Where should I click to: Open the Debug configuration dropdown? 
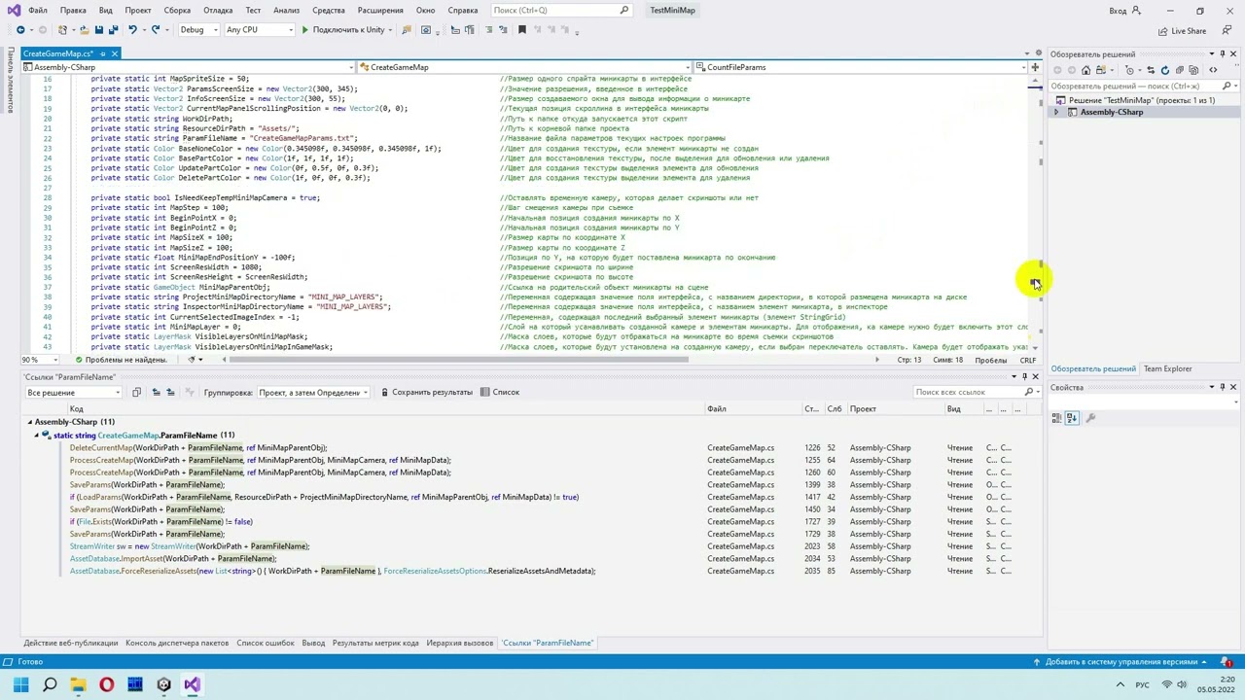pyautogui.click(x=197, y=30)
